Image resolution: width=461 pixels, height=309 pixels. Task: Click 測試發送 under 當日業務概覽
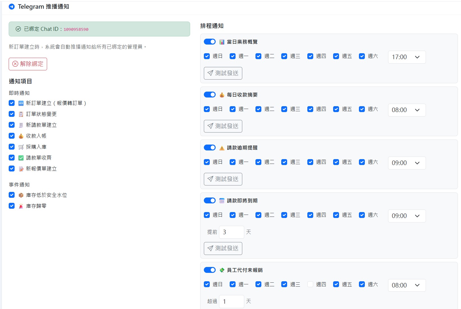223,73
